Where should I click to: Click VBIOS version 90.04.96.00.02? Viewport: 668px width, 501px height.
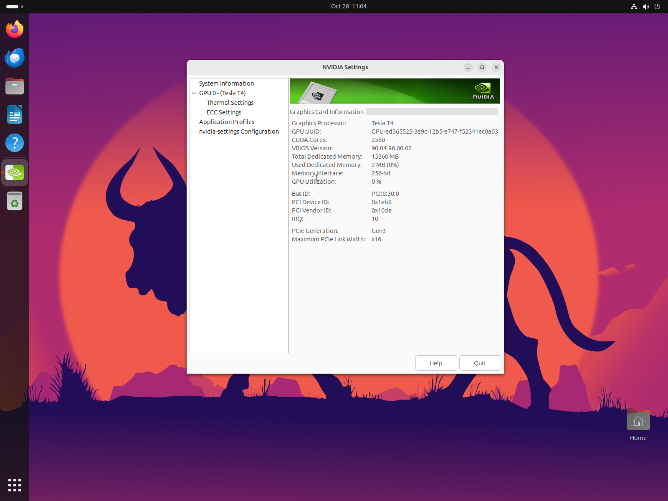coord(392,148)
